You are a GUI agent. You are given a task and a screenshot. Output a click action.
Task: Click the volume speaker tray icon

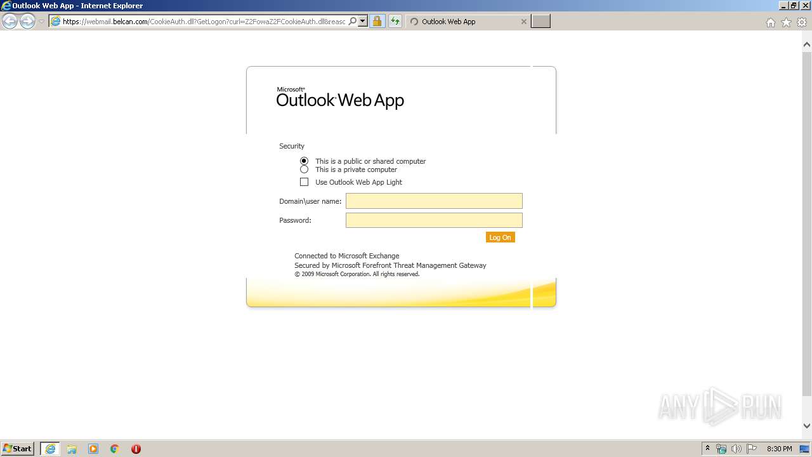[737, 449]
